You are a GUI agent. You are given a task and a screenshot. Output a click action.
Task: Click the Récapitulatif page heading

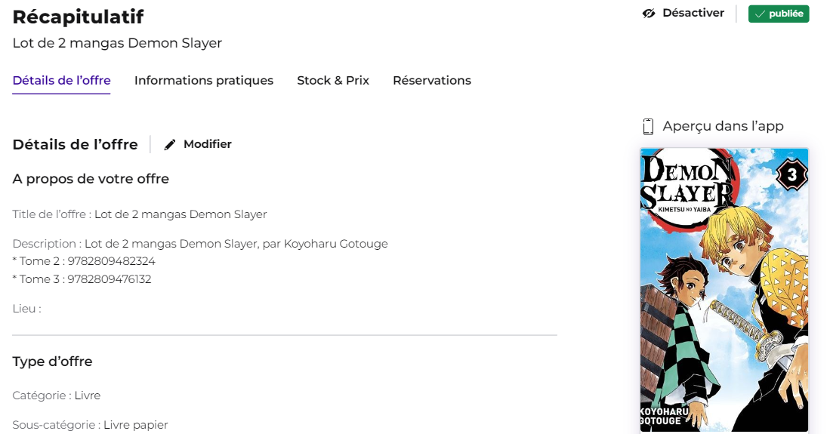(78, 17)
